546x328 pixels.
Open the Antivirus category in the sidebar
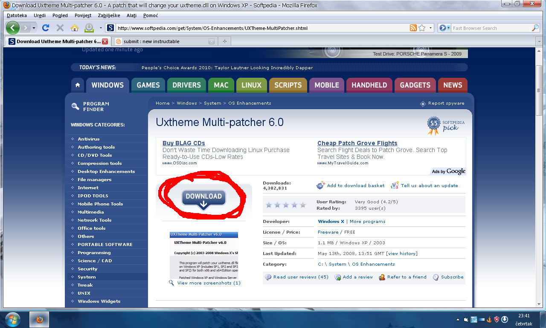click(88, 139)
